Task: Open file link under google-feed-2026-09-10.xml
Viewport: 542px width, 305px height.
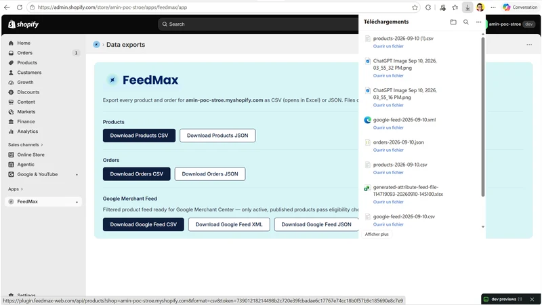Action: [x=388, y=127]
